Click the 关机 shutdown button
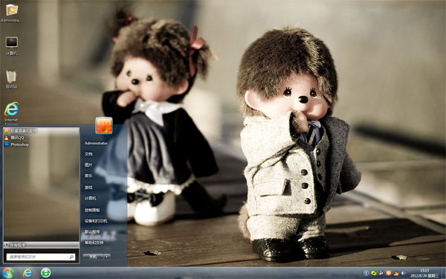This screenshot has width=446, height=279. tap(94, 257)
